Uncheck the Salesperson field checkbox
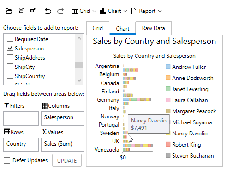 coord(10,48)
